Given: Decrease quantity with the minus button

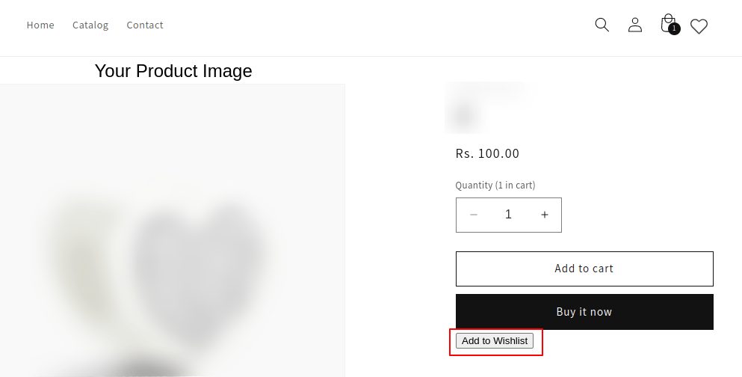Looking at the screenshot, I should (x=474, y=215).
